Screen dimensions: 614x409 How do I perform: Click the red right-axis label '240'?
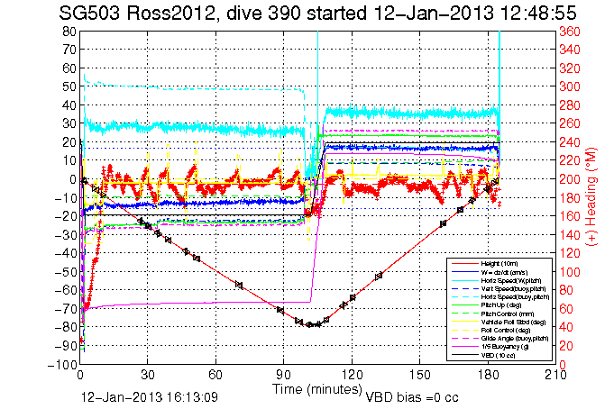[x=570, y=142]
